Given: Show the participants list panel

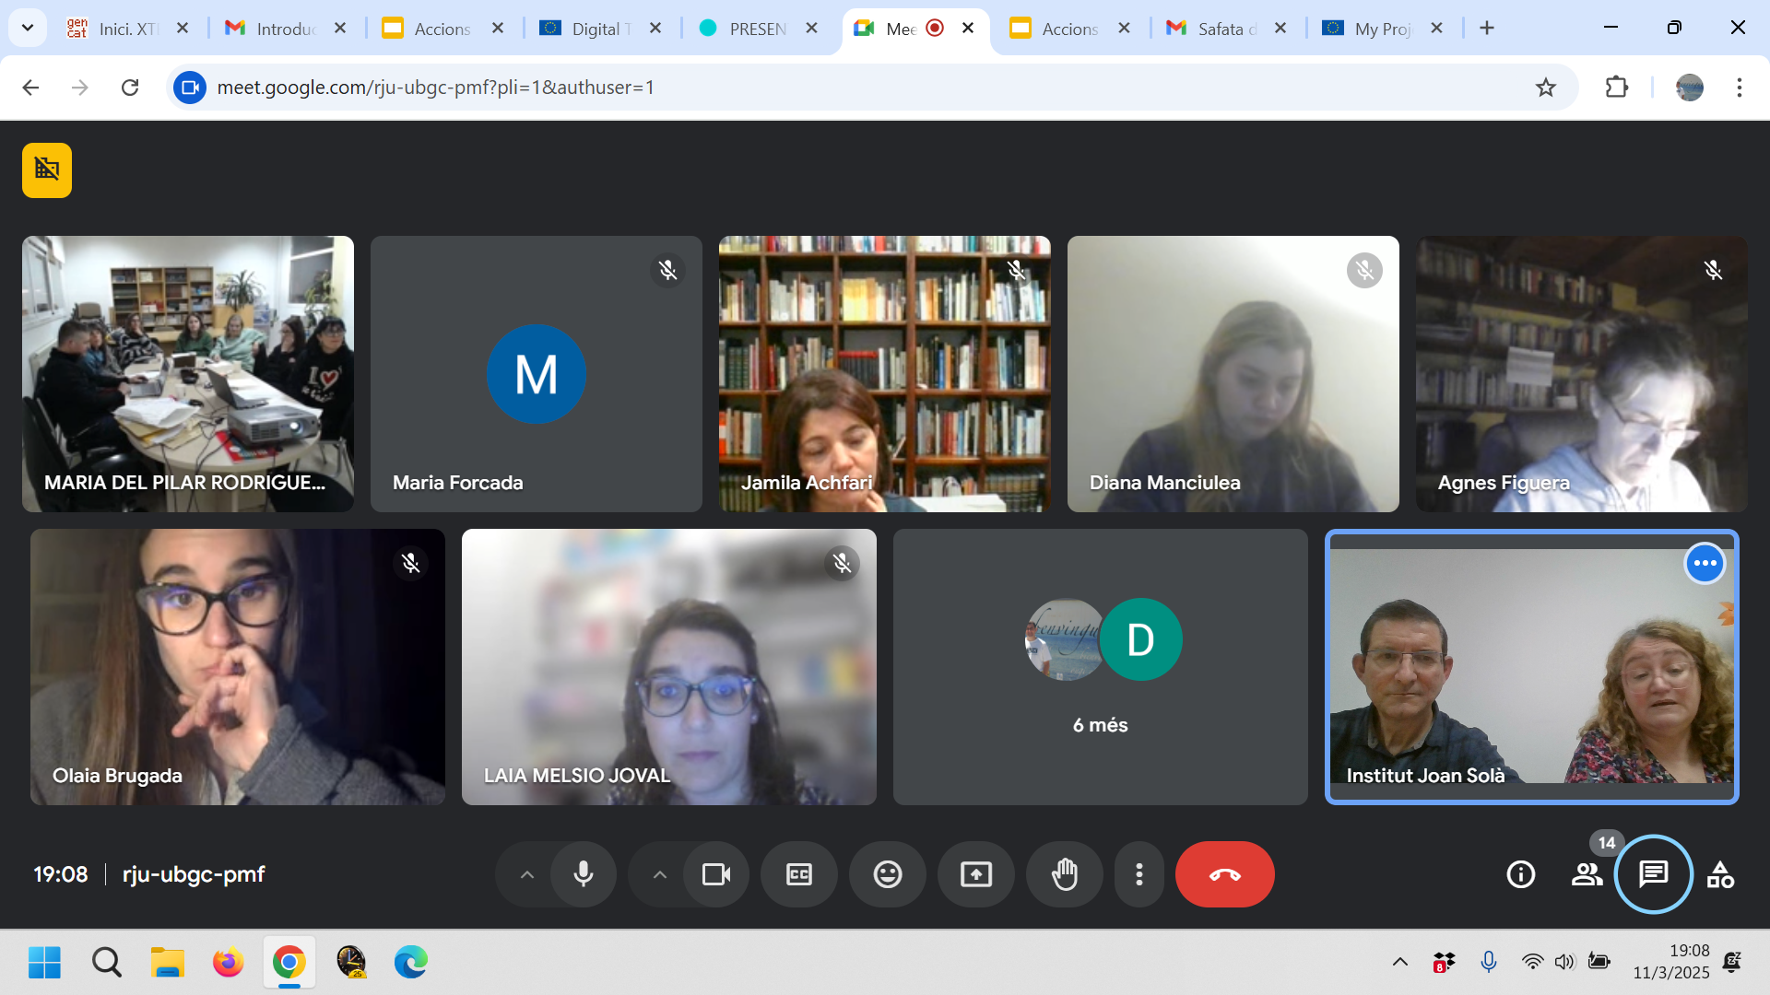Looking at the screenshot, I should pyautogui.click(x=1587, y=874).
